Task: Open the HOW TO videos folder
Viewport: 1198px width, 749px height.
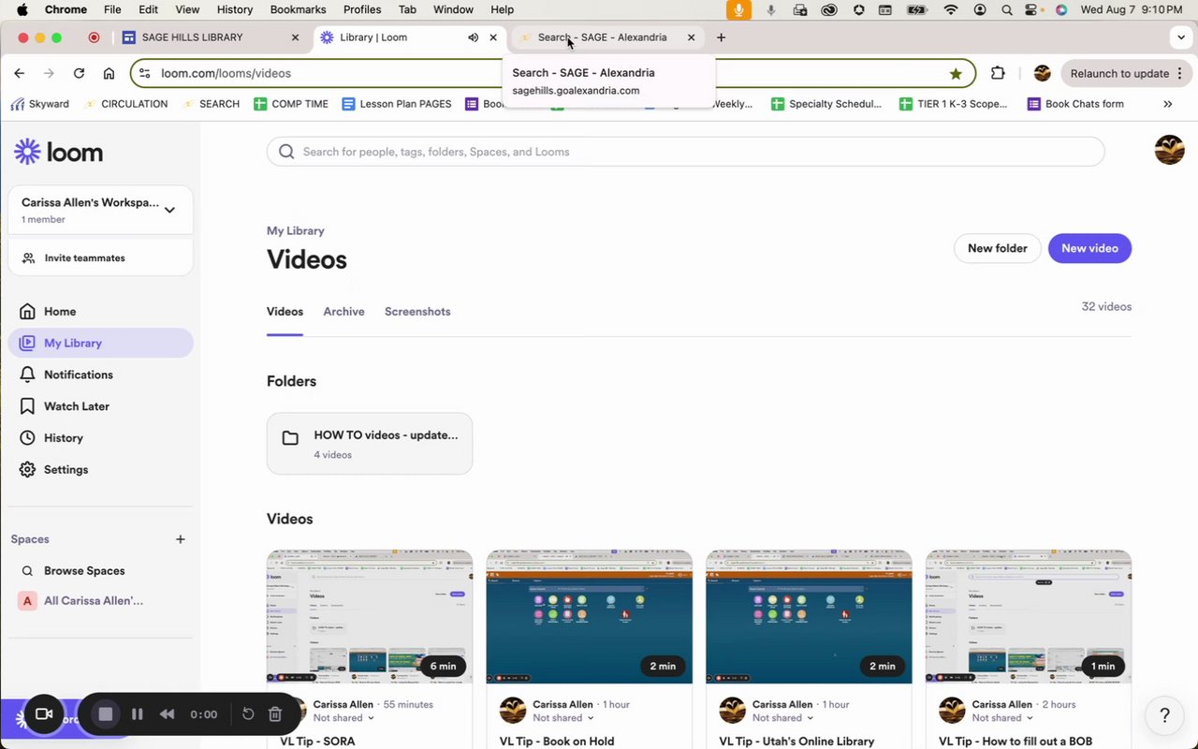Action: (x=370, y=444)
